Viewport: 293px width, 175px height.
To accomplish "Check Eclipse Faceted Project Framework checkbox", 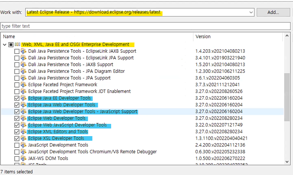I will pos(17,85).
